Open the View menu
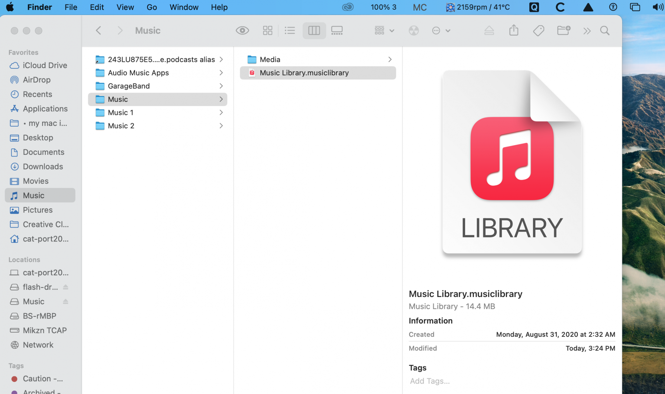The image size is (665, 394). pyautogui.click(x=125, y=7)
